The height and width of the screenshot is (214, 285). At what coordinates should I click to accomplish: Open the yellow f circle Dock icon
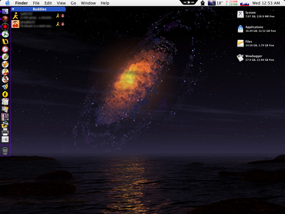pyautogui.click(x=5, y=94)
